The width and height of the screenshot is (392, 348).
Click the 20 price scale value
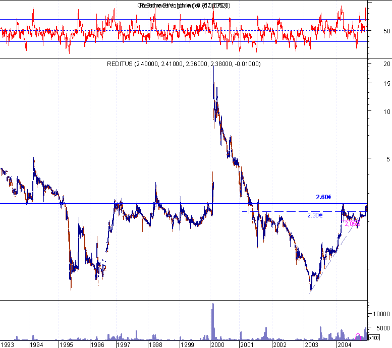tap(387, 64)
